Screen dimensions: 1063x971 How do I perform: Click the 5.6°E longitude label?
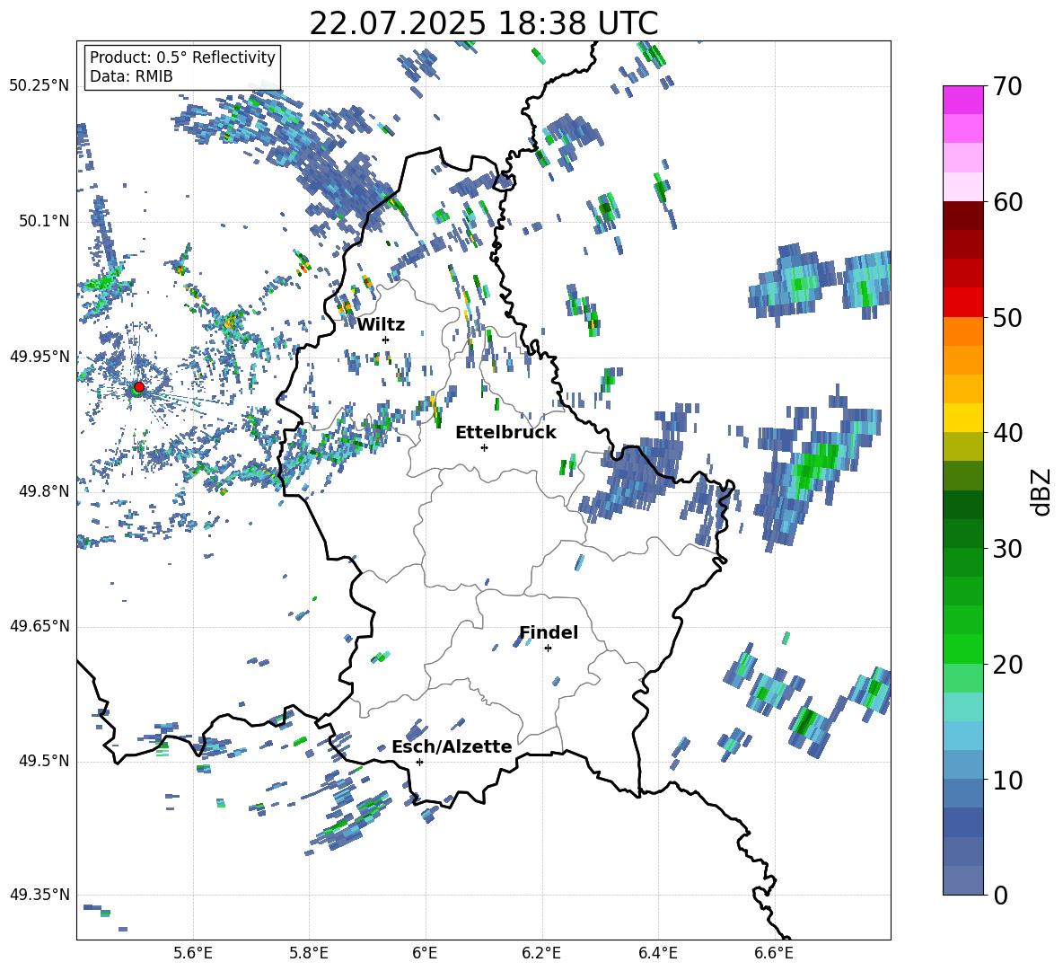click(193, 953)
